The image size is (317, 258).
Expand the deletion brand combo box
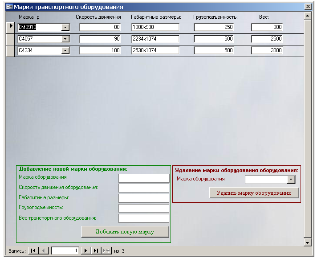pyautogui.click(x=291, y=180)
